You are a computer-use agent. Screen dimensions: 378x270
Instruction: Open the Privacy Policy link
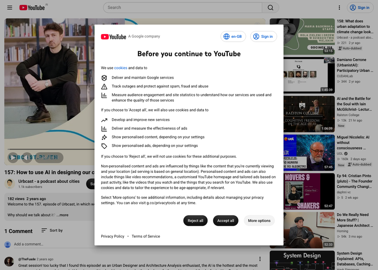[x=113, y=236]
